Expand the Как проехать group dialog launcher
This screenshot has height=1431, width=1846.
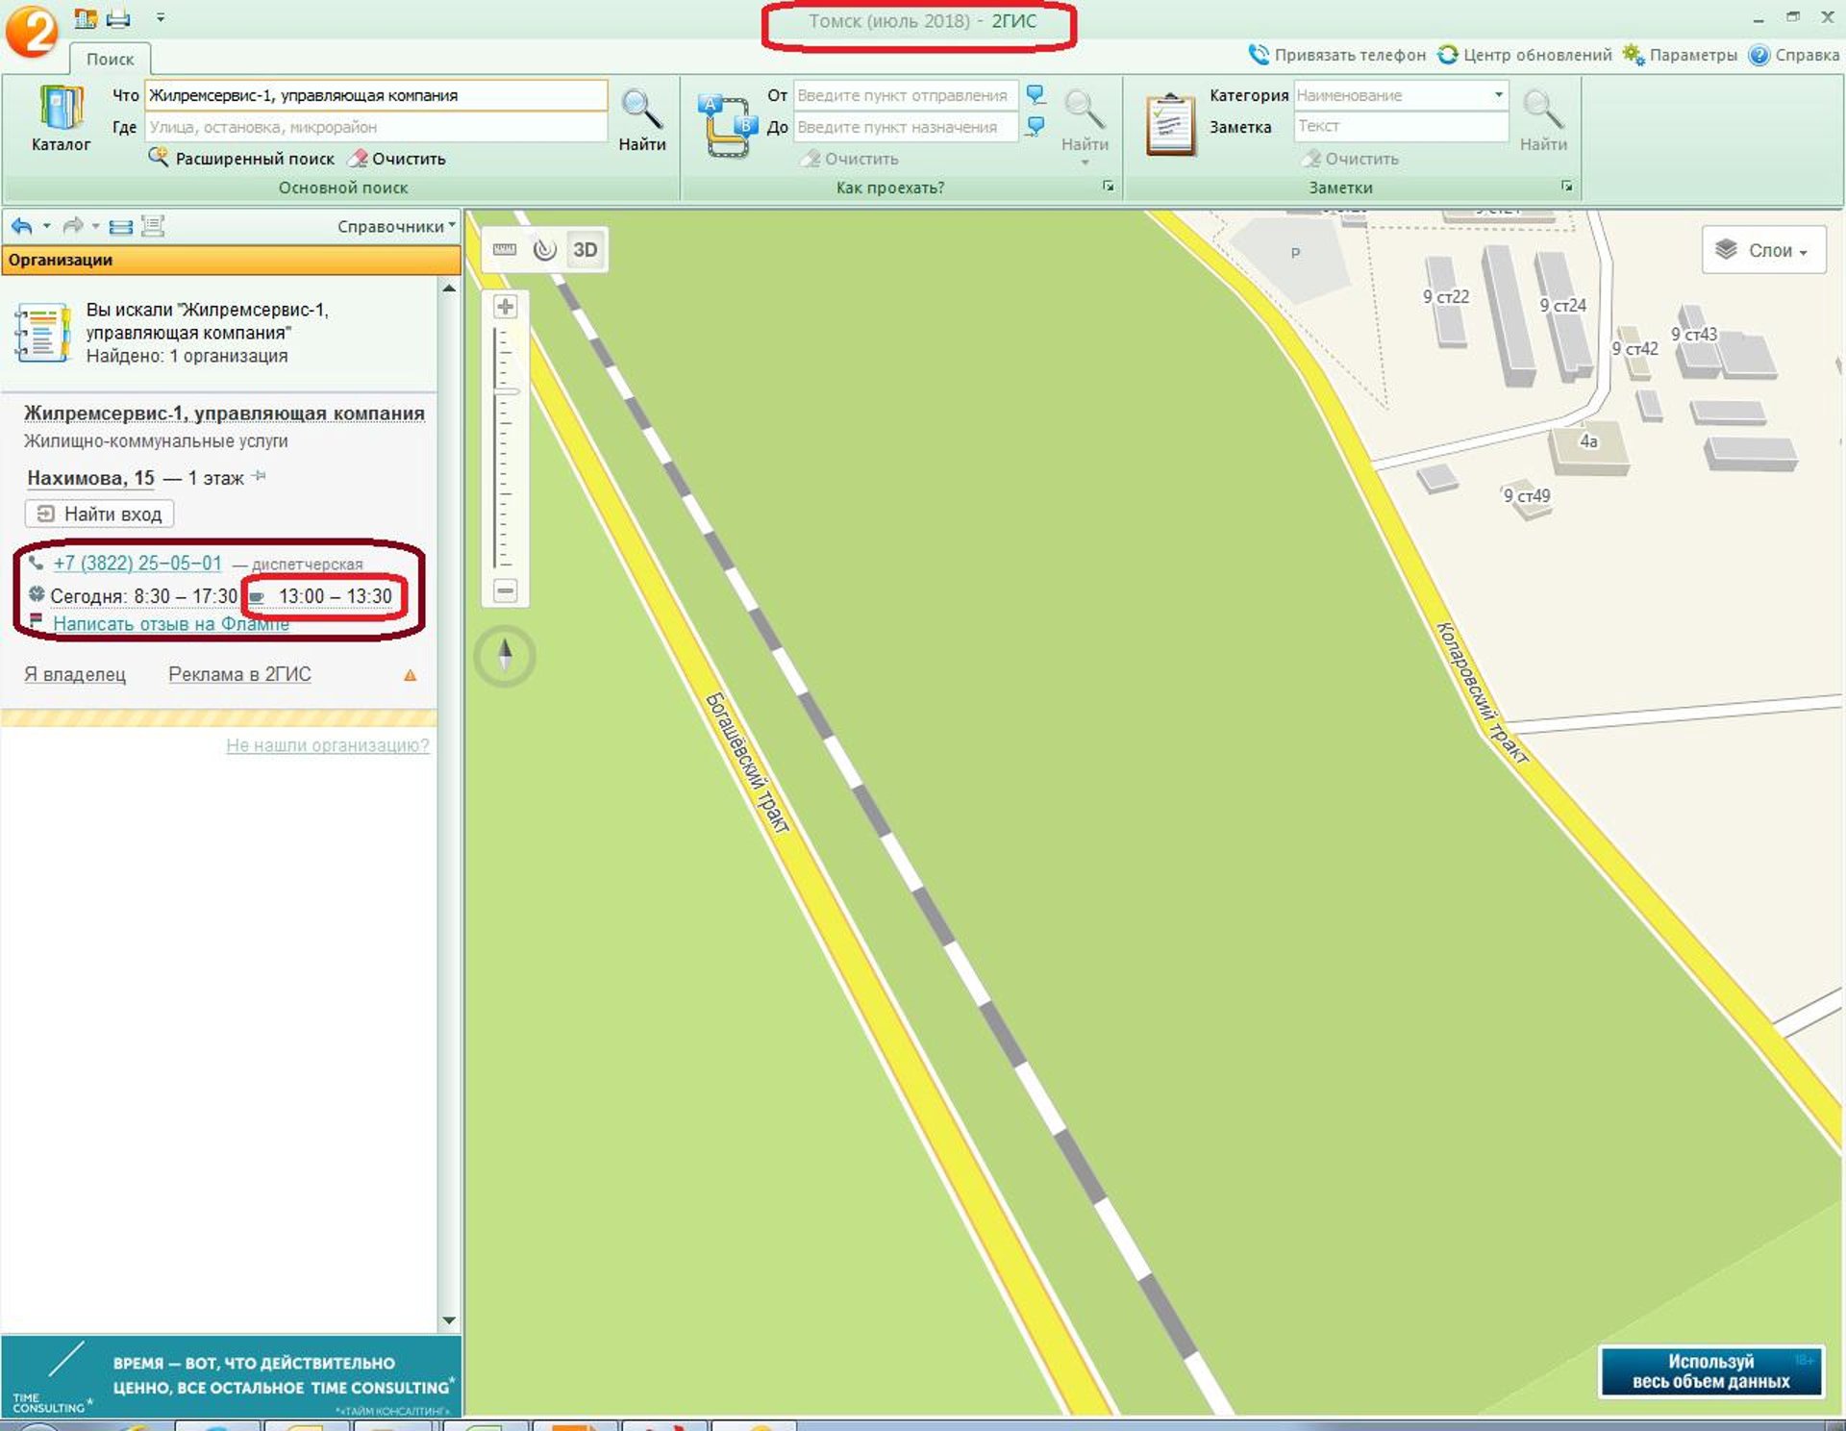point(1109,187)
